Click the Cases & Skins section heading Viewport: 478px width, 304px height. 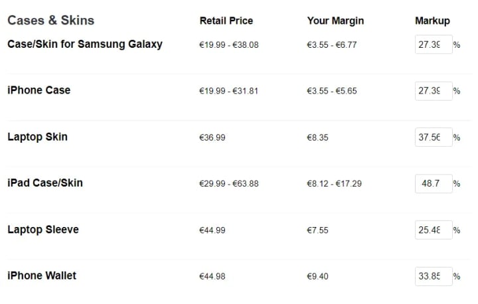point(51,21)
